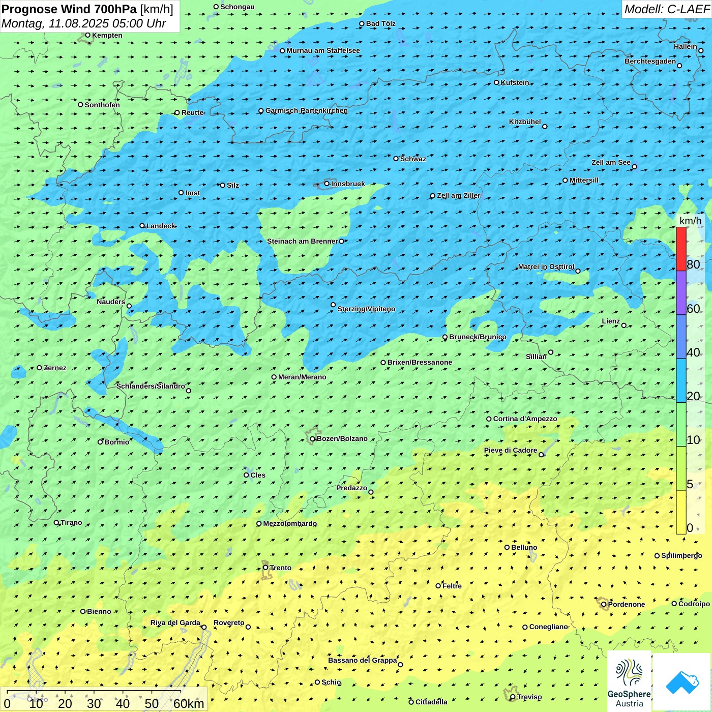Click the 'Bad Tölz' label
712x712 pixels.
380,23
